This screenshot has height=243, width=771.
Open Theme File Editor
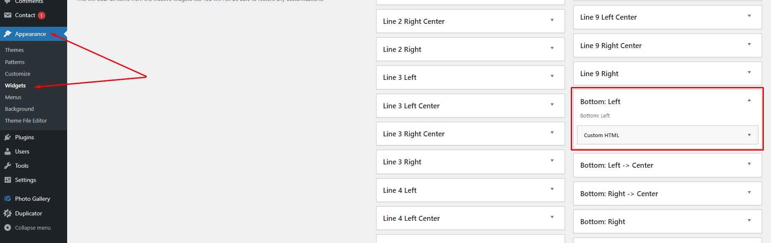click(x=26, y=120)
